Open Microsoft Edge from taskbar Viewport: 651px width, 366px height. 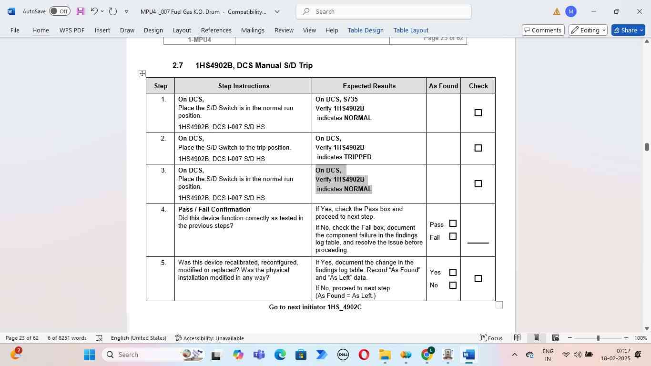pyautogui.click(x=280, y=355)
